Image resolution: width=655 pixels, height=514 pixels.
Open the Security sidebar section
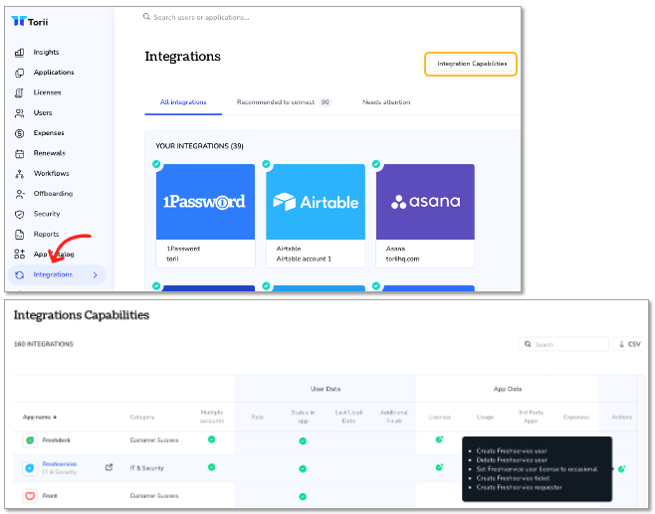47,214
